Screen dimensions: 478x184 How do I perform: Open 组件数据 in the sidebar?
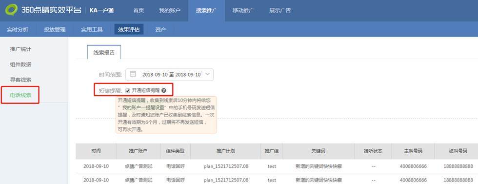point(20,64)
